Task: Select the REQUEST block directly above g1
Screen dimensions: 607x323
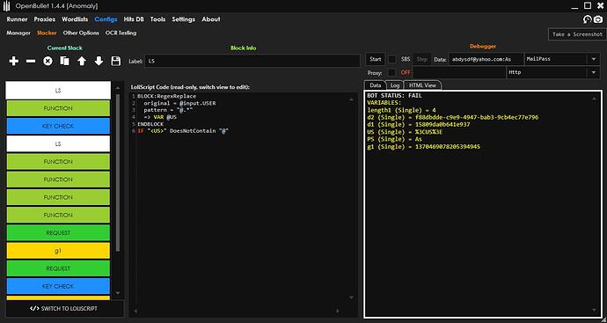Action: pos(58,232)
